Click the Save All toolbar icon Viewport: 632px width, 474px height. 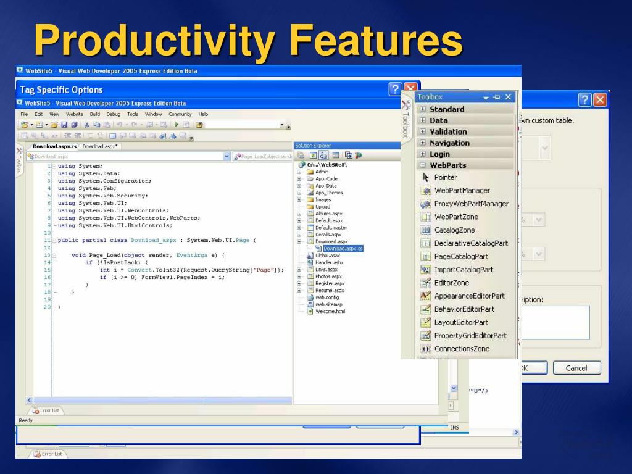(74, 125)
